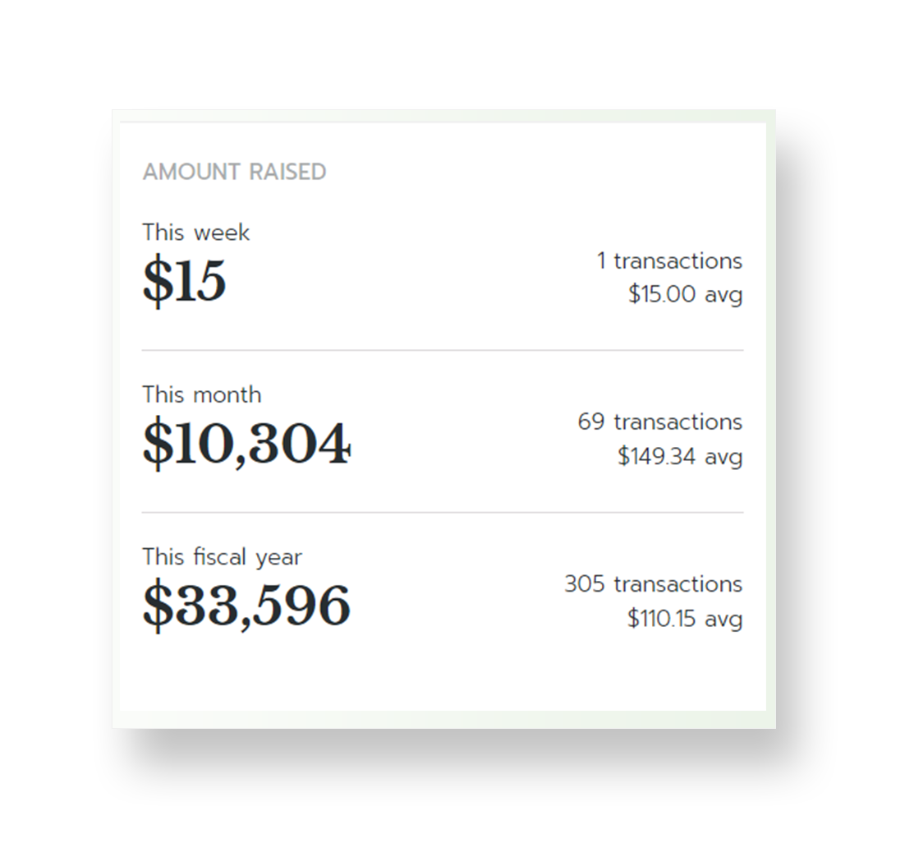The height and width of the screenshot is (848, 914).
Task: Click the $110.15 avg value
Action: pos(684,618)
